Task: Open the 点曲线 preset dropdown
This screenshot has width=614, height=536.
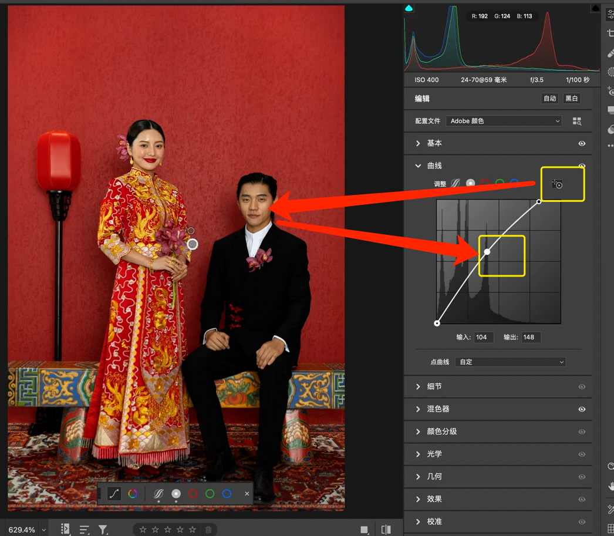Action: (x=510, y=362)
